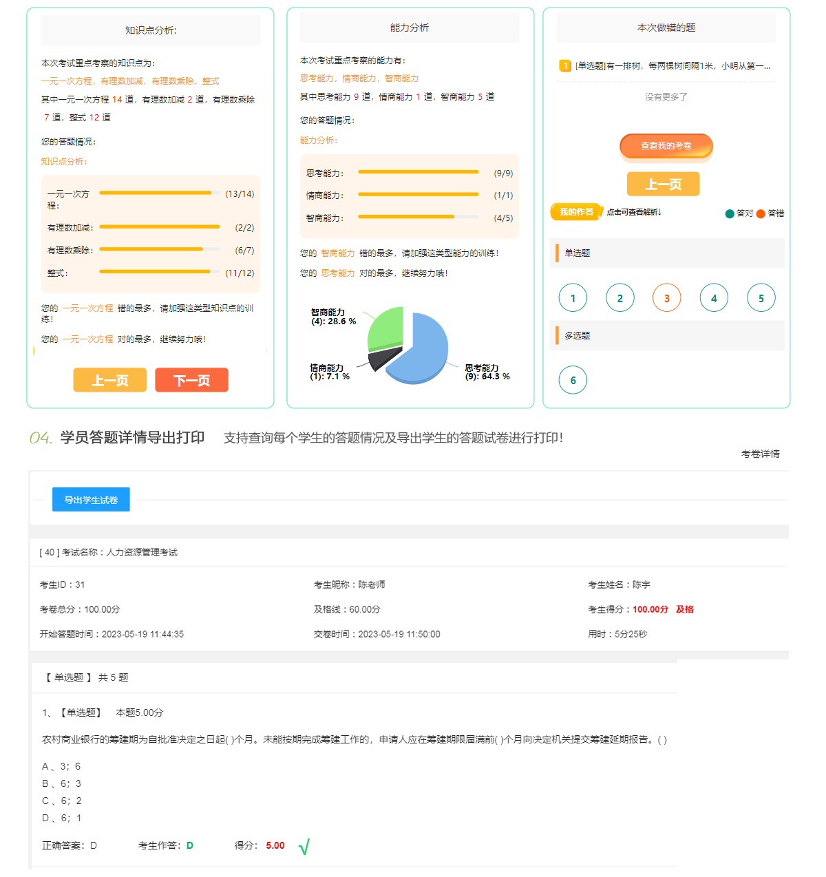Viewport: 826px width, 877px height.
Task: Click 上一页 in knowledge analysis panel
Action: (110, 380)
